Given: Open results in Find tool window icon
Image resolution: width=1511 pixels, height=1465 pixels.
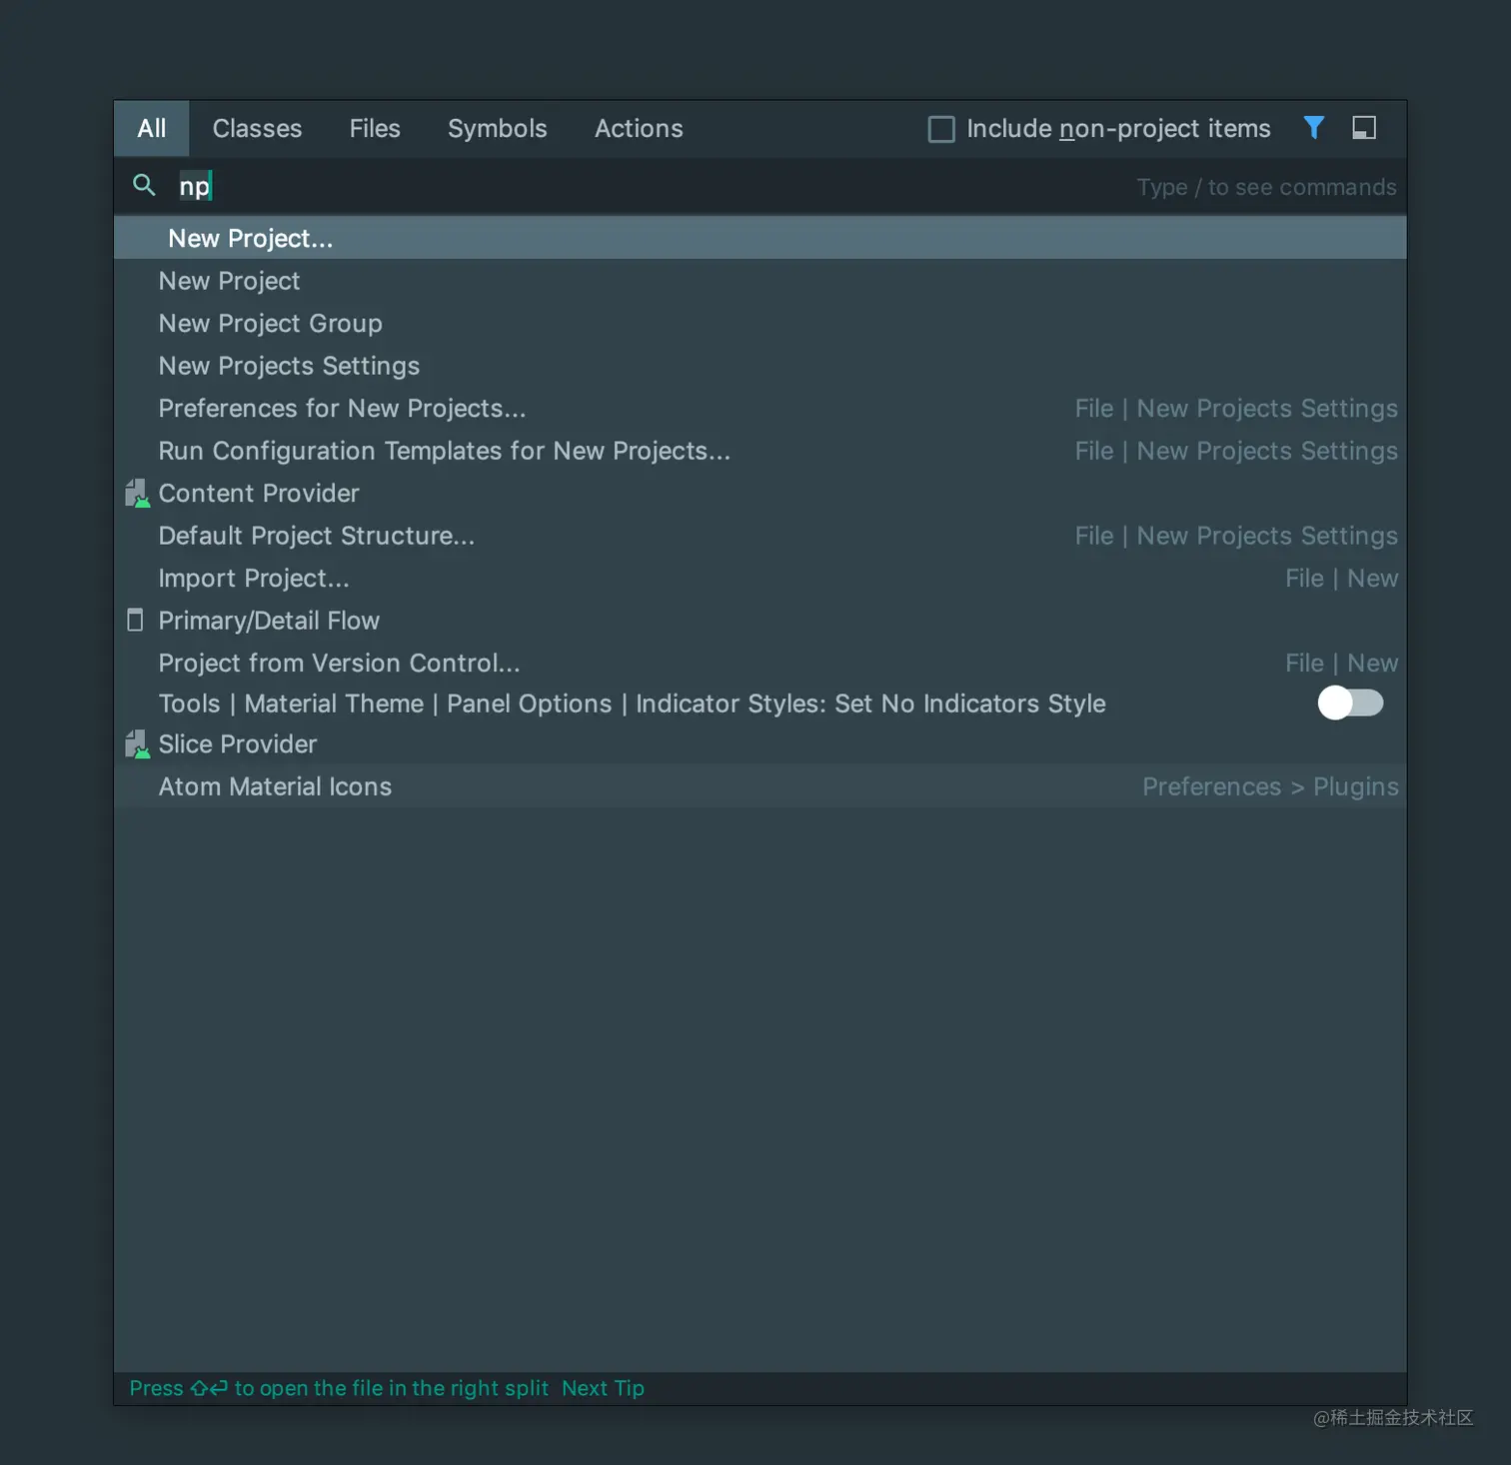Looking at the screenshot, I should point(1364,128).
